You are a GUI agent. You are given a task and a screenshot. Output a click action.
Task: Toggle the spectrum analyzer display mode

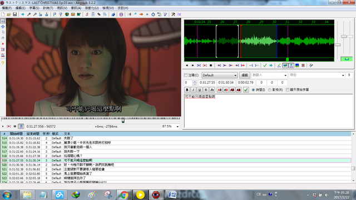(297, 66)
